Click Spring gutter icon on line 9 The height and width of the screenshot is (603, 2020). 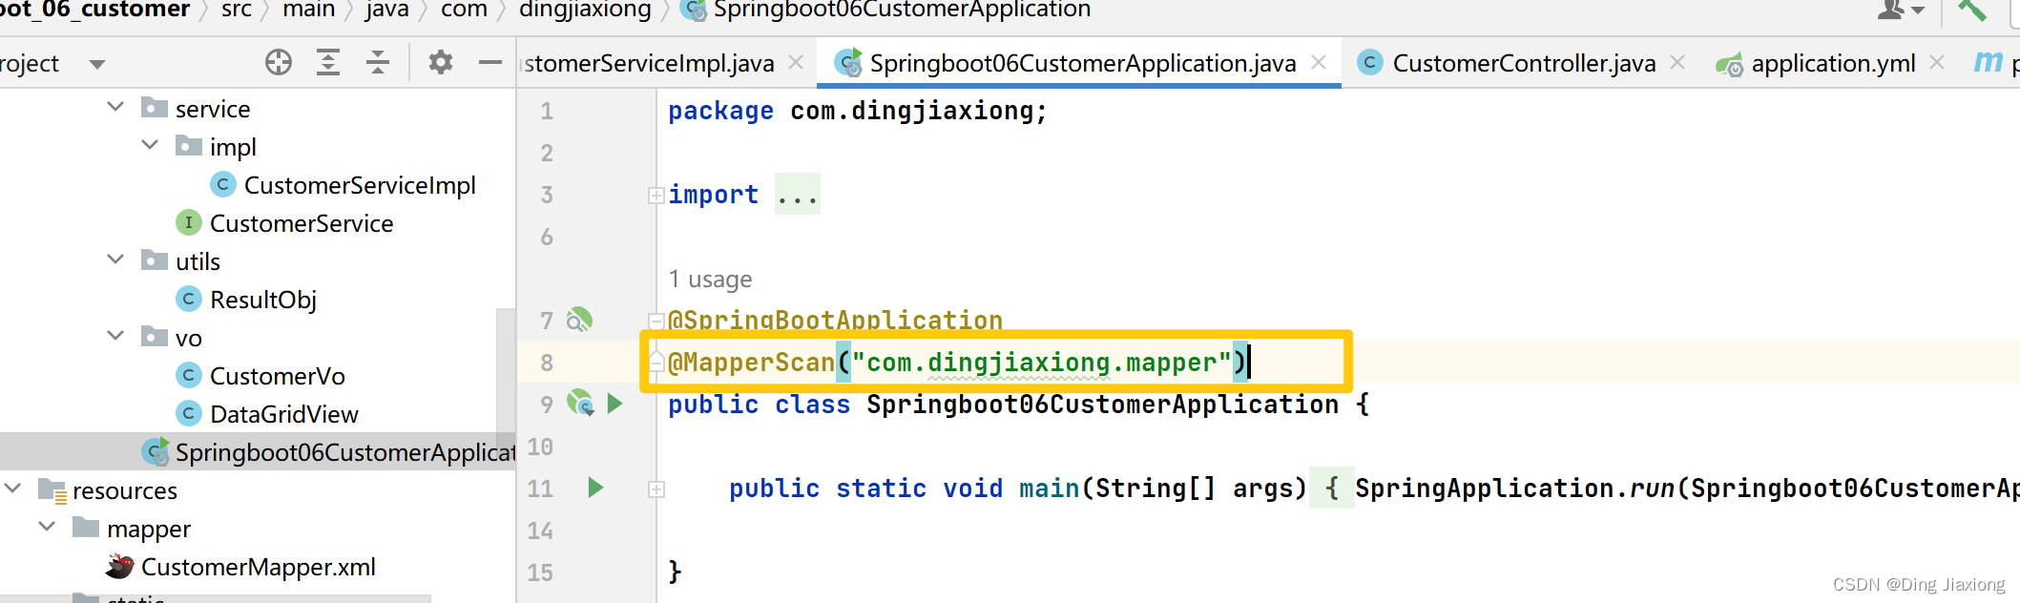coord(579,403)
